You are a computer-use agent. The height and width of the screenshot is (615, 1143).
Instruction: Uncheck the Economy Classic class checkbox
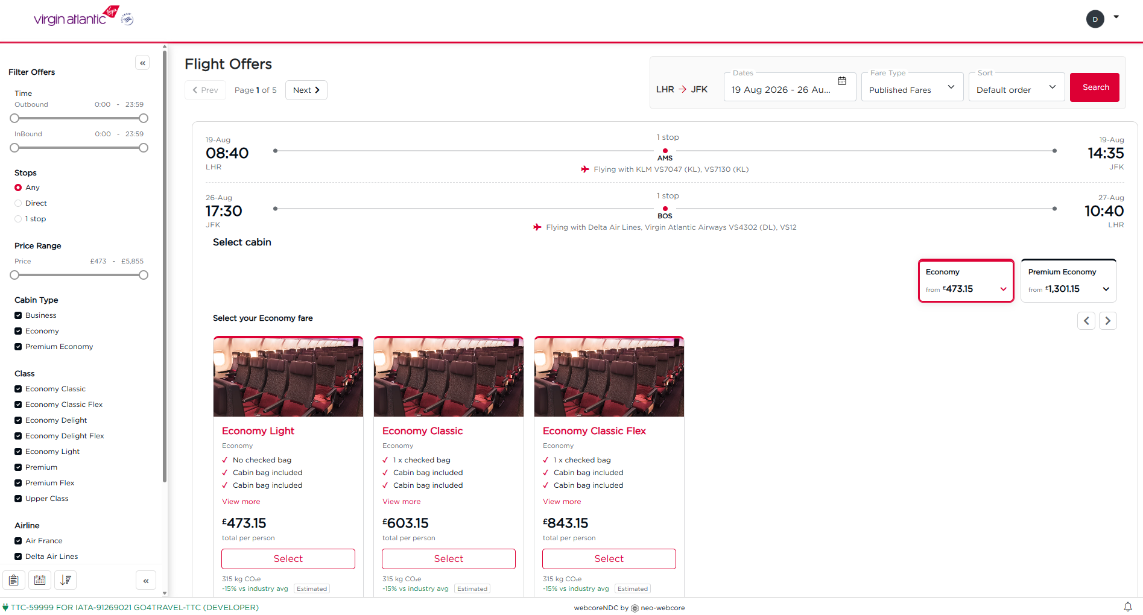[18, 389]
